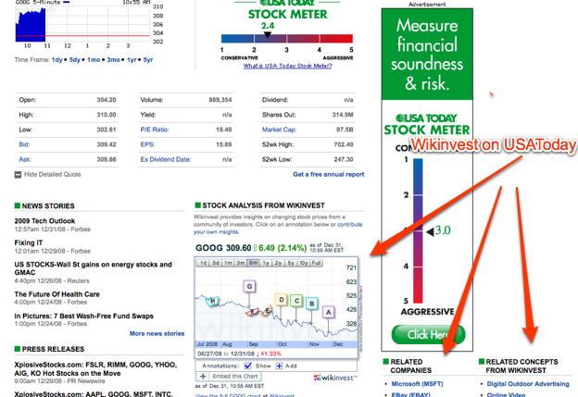The width and height of the screenshot is (578, 397).
Task: Click the Measure financial soundness ad banner
Action: click(427, 55)
